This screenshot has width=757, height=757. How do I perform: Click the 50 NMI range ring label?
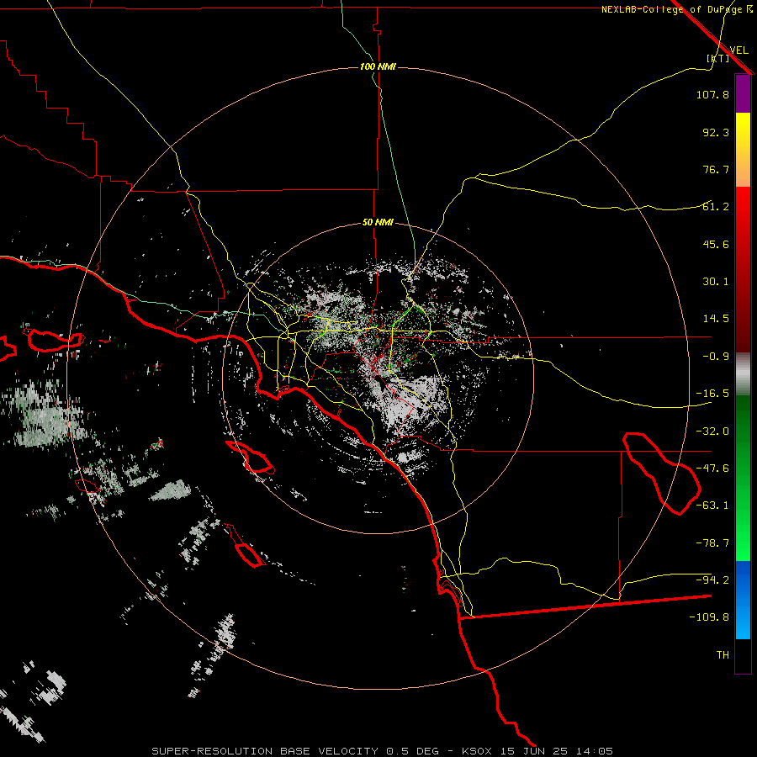click(x=378, y=223)
